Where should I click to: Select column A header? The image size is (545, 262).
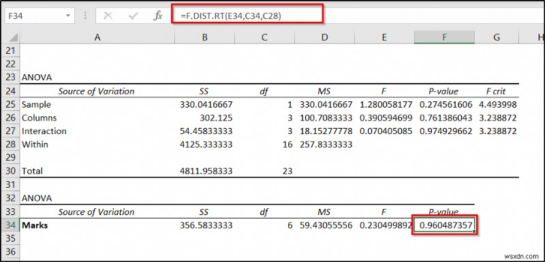point(97,37)
